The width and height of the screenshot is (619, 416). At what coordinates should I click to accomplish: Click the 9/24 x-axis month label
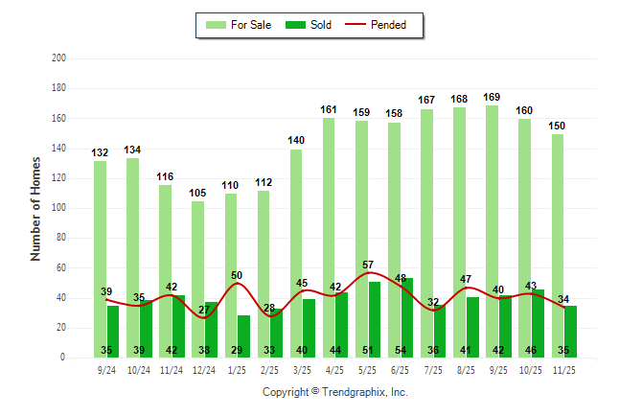pyautogui.click(x=106, y=369)
